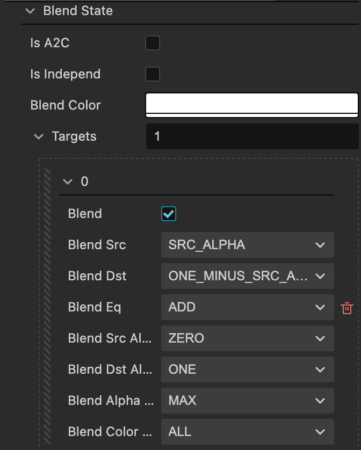Toggle the Is Independ checkbox
361x450 pixels.
point(153,74)
